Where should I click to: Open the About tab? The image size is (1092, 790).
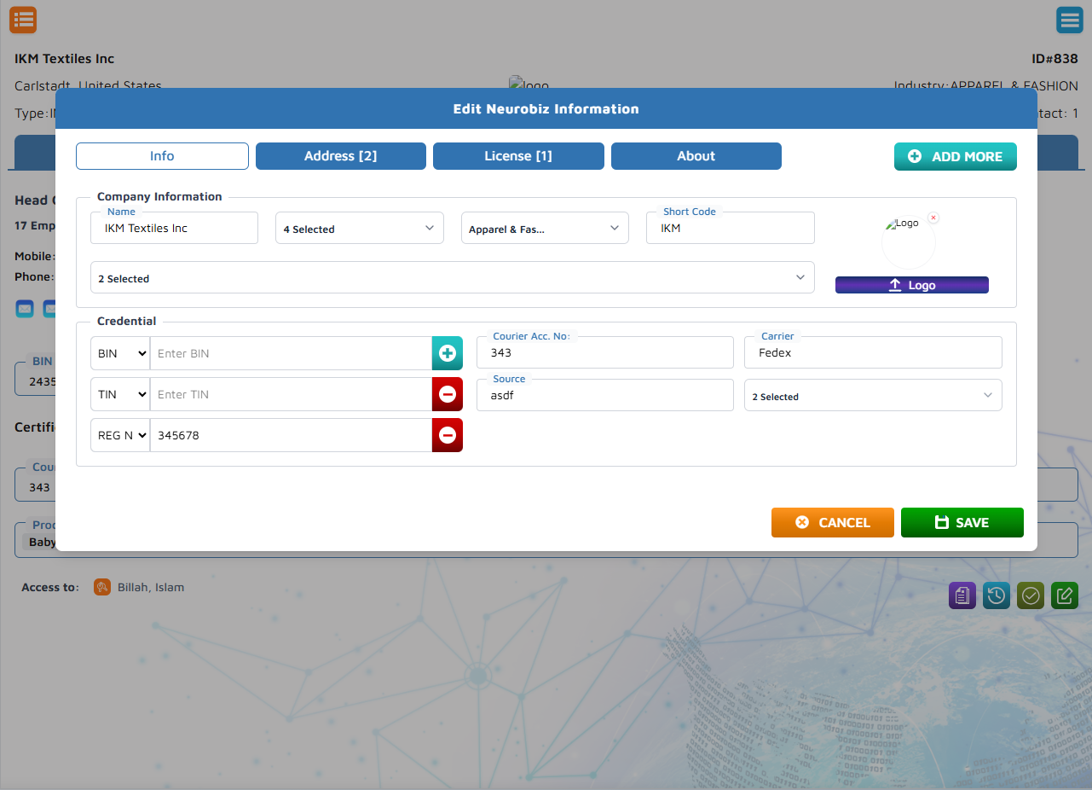[696, 156]
